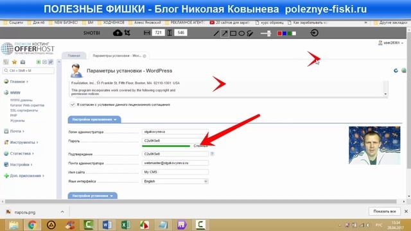Pick the blue color swatch
Screen dimensions: 411x231
point(284,33)
